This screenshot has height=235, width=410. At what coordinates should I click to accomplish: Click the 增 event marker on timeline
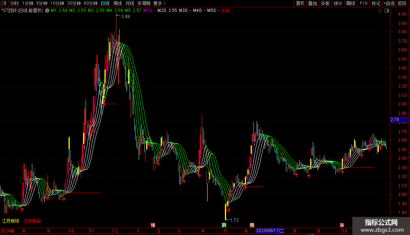coord(153,225)
